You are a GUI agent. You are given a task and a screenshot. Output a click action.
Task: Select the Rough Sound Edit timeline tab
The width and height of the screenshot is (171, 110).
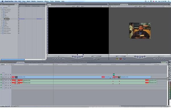coord(21,62)
